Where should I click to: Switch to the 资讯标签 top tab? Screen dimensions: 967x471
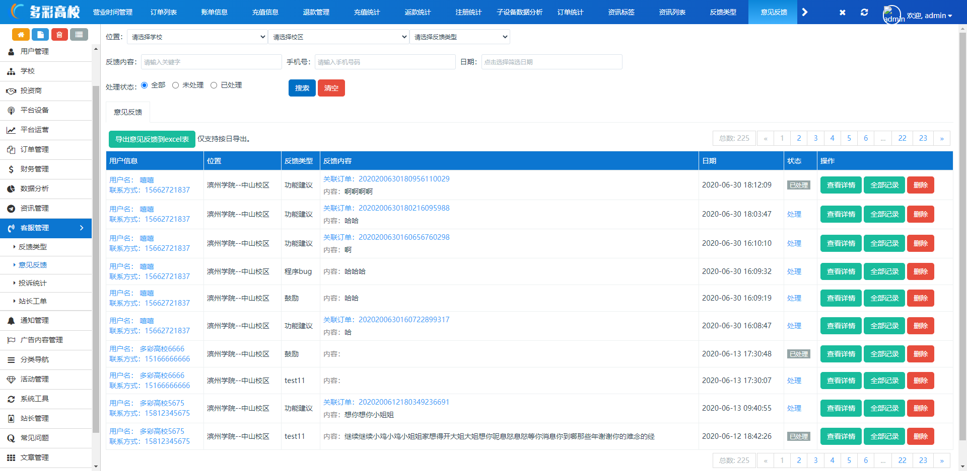pos(621,12)
